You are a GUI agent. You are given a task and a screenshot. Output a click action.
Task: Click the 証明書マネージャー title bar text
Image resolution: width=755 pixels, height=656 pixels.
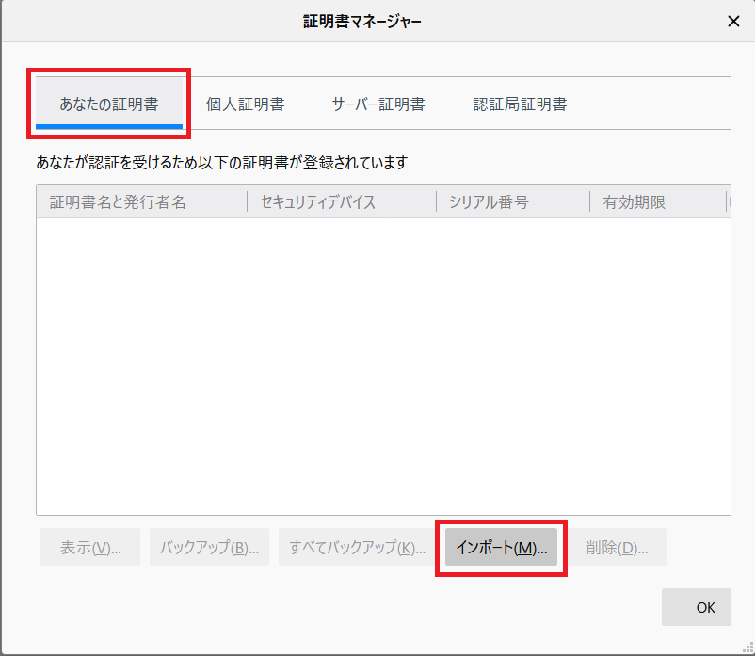coord(362,21)
